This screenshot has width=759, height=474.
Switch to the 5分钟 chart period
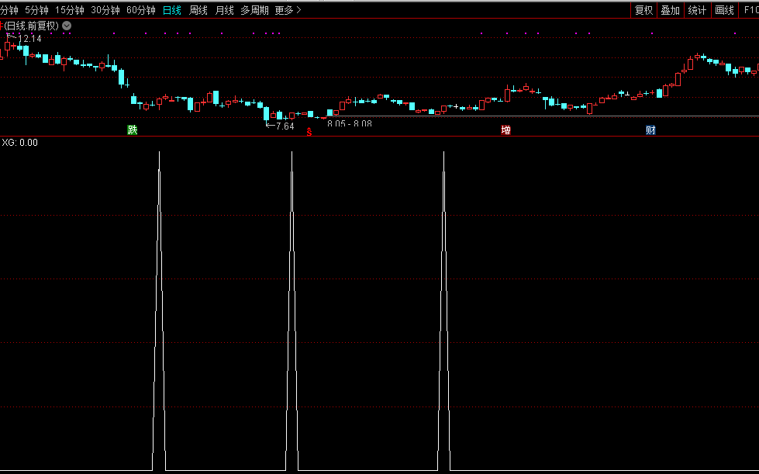tap(36, 10)
